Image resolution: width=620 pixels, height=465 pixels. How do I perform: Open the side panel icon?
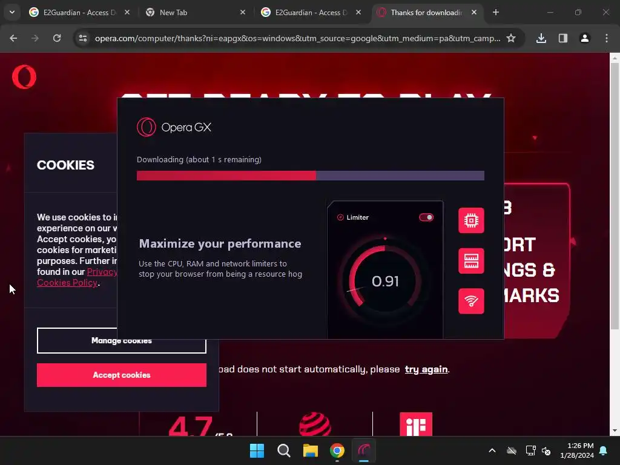pyautogui.click(x=563, y=38)
